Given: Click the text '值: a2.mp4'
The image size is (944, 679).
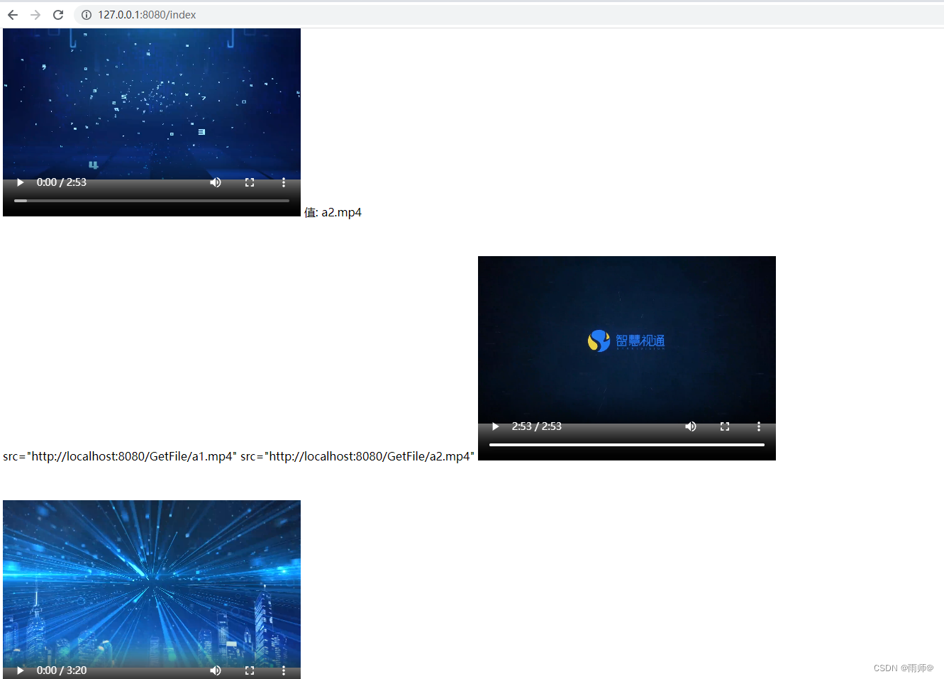Looking at the screenshot, I should [333, 212].
